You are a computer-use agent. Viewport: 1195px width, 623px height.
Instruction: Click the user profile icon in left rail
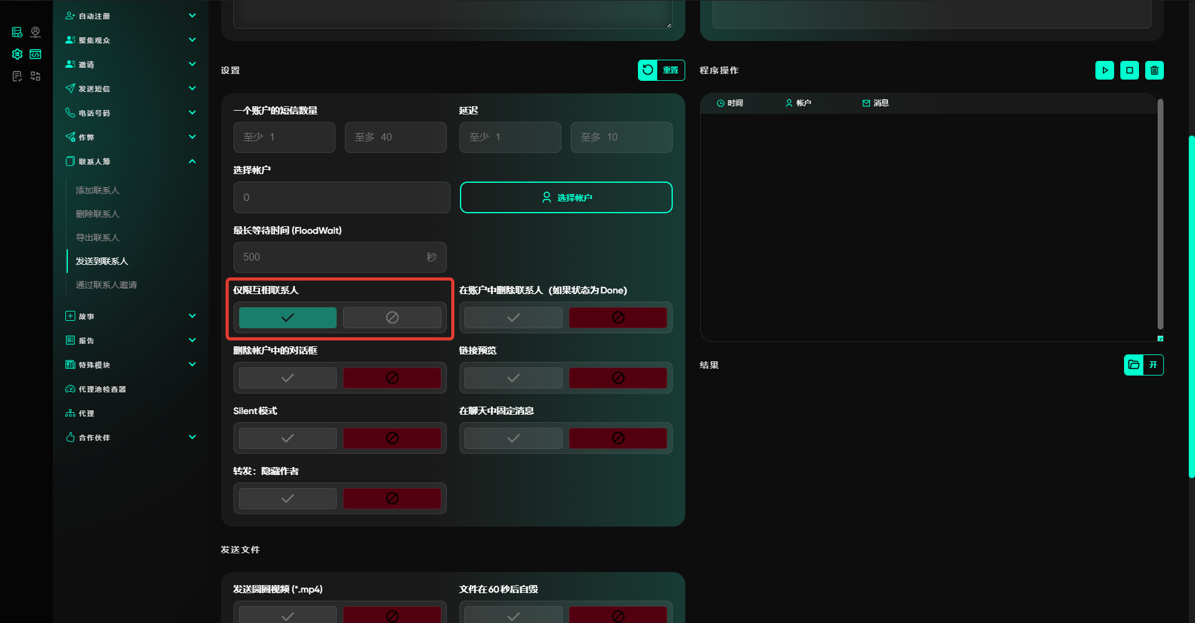pyautogui.click(x=35, y=32)
